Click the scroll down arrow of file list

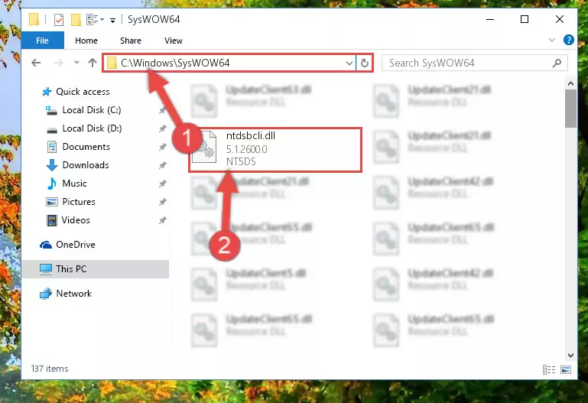coord(570,355)
